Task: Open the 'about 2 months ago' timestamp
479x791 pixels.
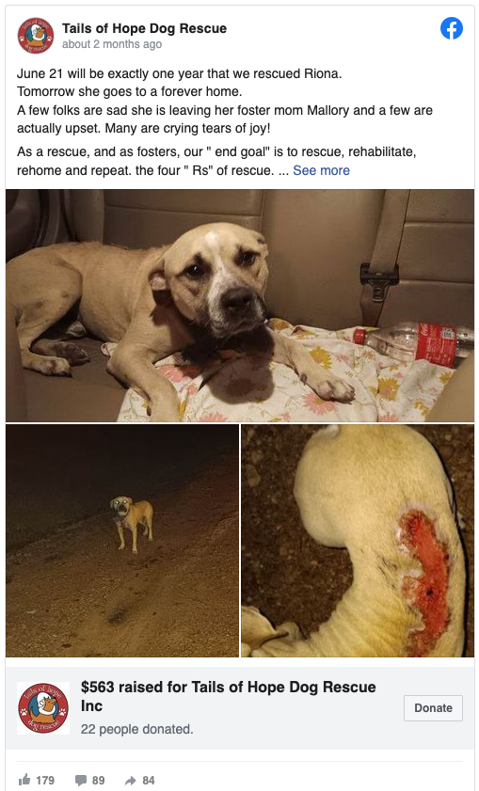Action: tap(112, 44)
